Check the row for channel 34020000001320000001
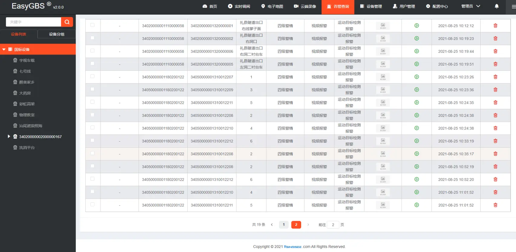 tap(92, 25)
